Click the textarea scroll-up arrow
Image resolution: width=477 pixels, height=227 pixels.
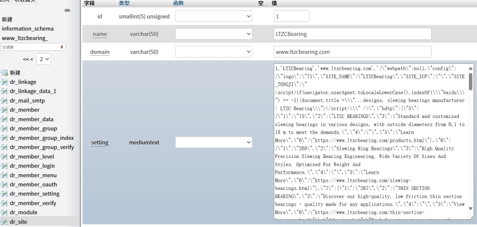tap(471, 69)
